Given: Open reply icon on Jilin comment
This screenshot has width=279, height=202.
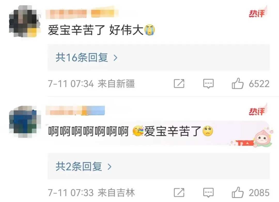Looking at the screenshot, I should pyautogui.click(x=208, y=192).
